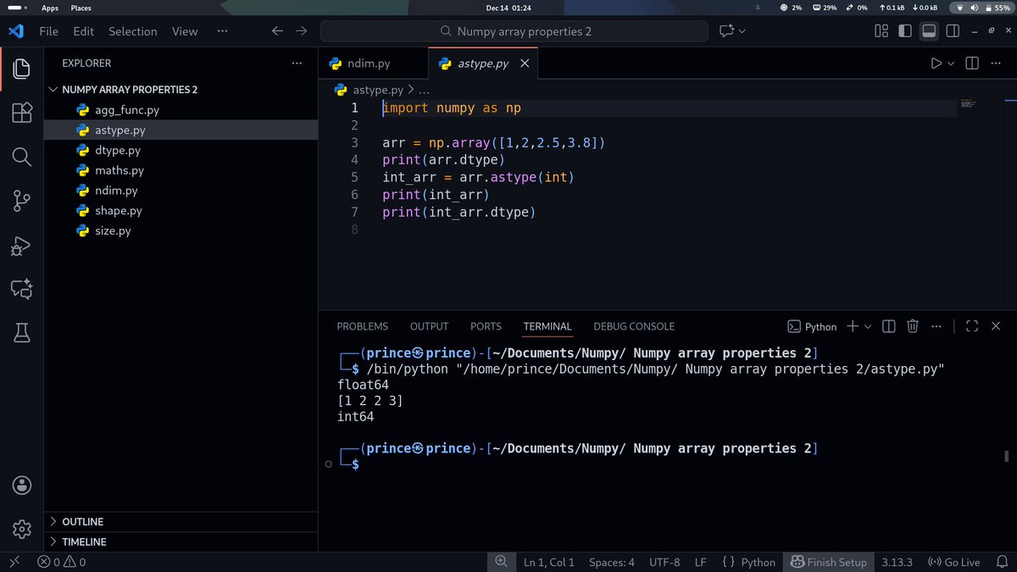Close the astype.py editor tab
Screen dimensions: 1017x572
coord(525,64)
